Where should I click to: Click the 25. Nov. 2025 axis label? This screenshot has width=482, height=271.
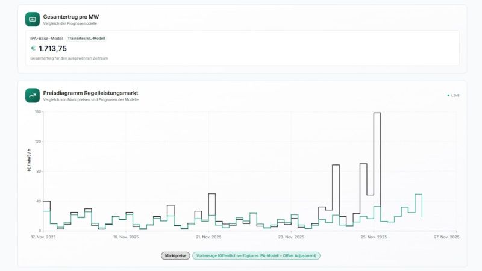pos(373,237)
